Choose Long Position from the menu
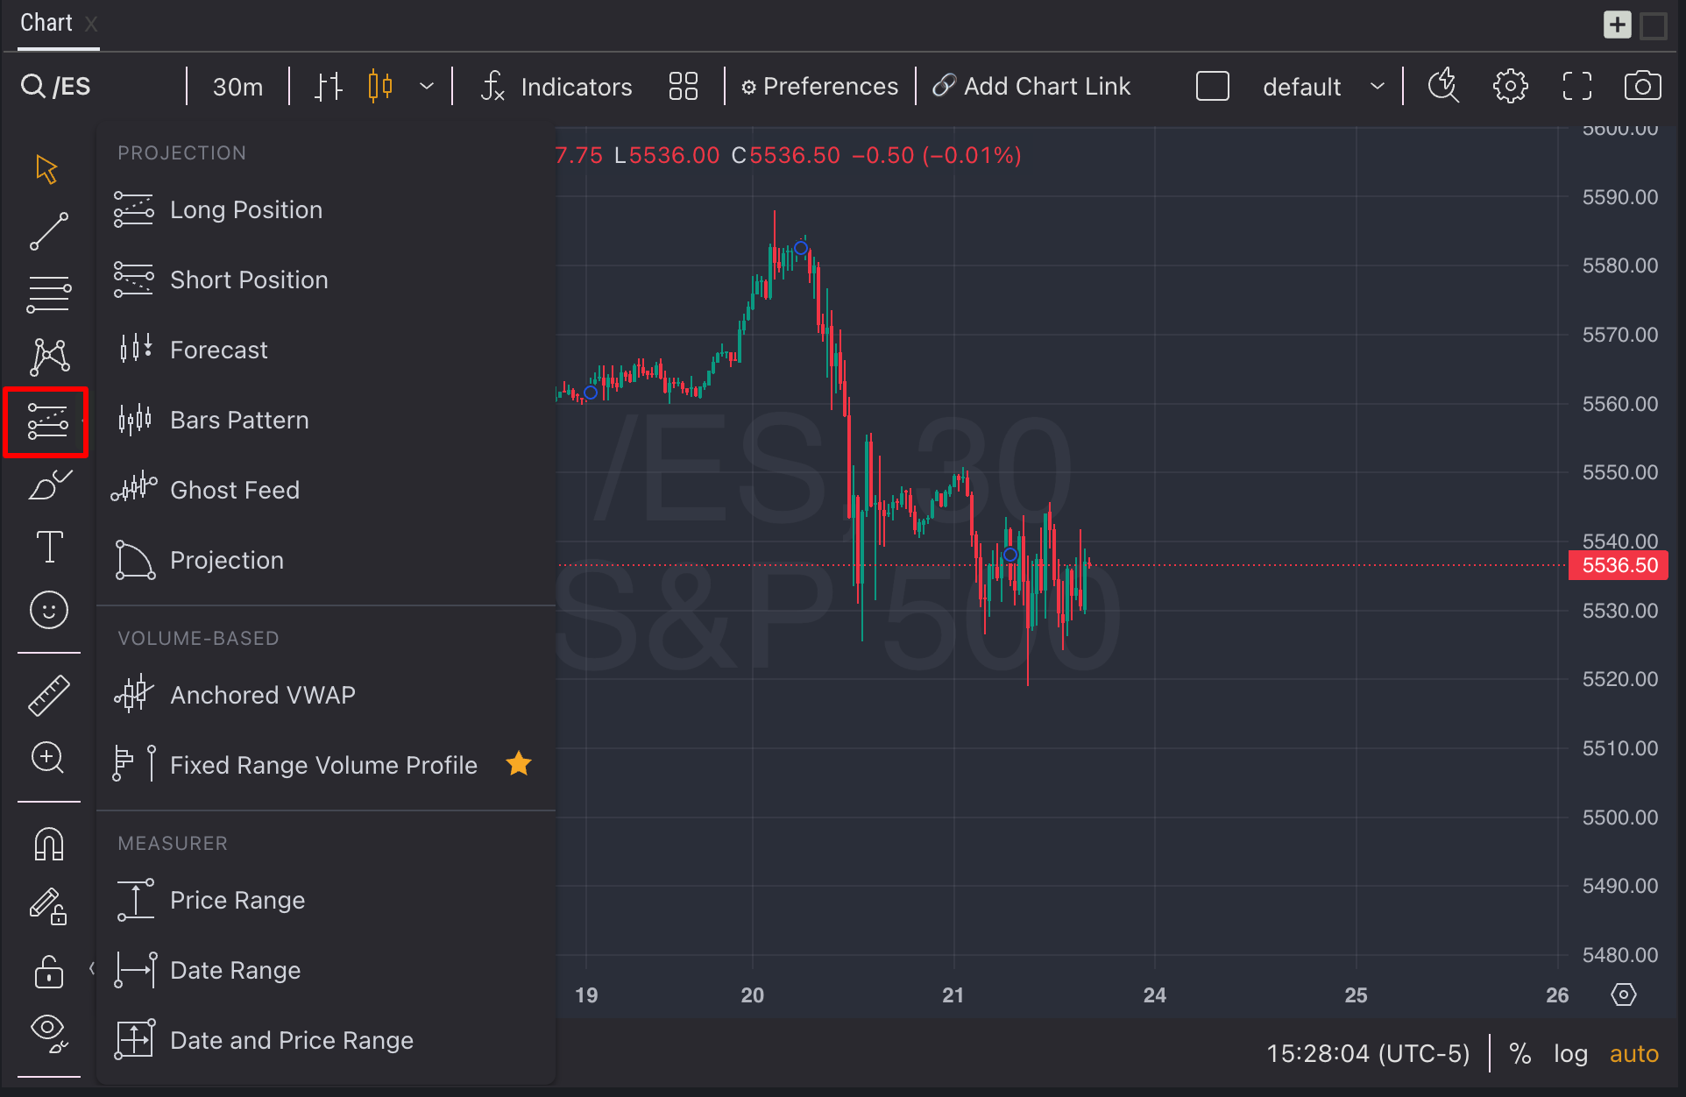Screen dimensions: 1686x1097 246,210
